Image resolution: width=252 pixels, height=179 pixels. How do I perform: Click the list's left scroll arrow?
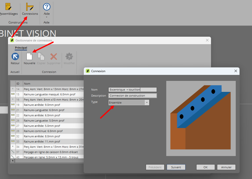[12, 161]
